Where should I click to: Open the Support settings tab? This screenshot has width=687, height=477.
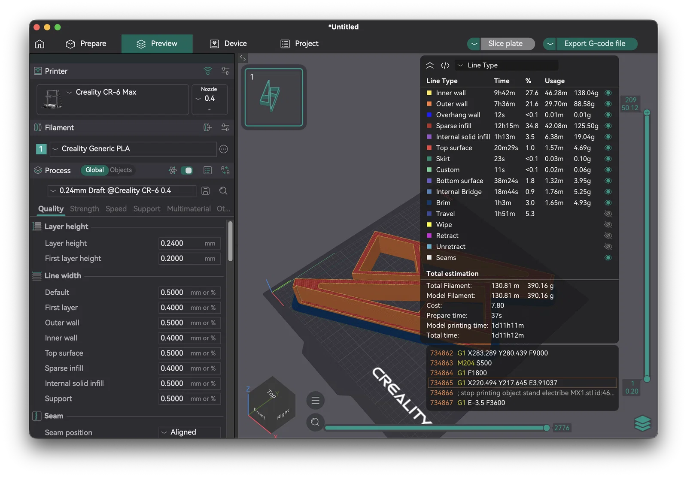147,209
